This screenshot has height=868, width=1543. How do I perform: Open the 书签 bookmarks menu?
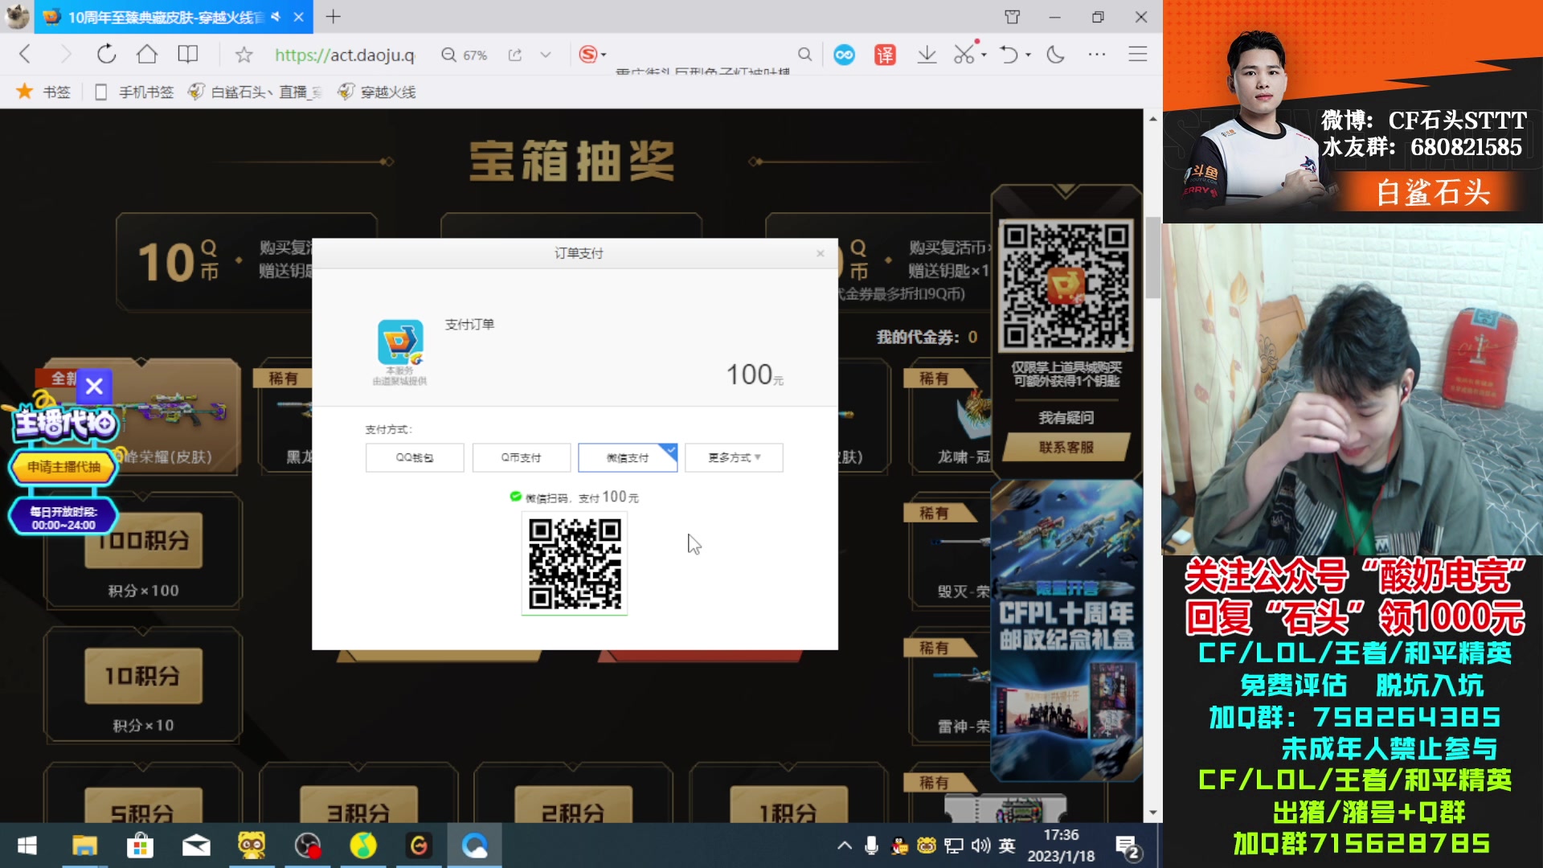44,92
